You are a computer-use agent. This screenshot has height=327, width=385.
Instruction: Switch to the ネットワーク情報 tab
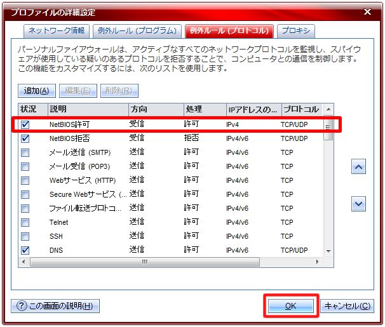57,30
